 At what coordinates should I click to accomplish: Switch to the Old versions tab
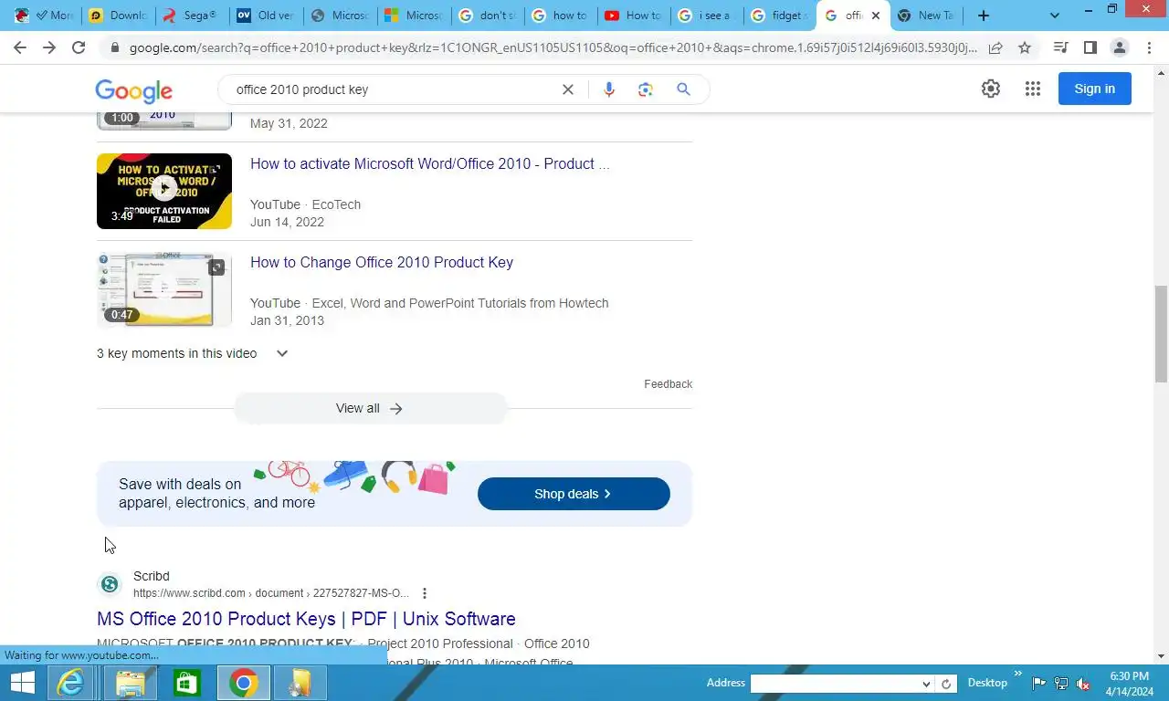click(x=267, y=16)
